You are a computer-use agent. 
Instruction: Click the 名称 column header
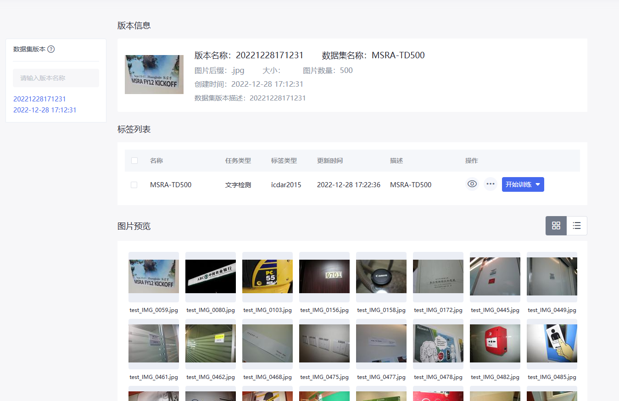[156, 161]
